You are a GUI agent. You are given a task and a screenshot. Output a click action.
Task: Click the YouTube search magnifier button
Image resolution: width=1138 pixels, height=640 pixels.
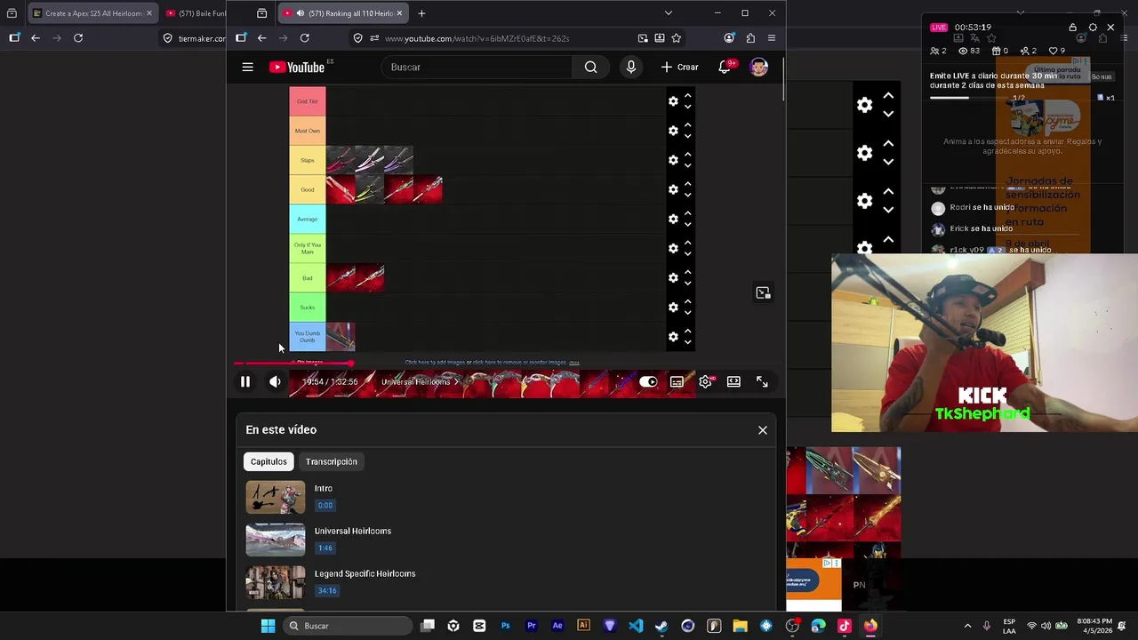click(590, 67)
